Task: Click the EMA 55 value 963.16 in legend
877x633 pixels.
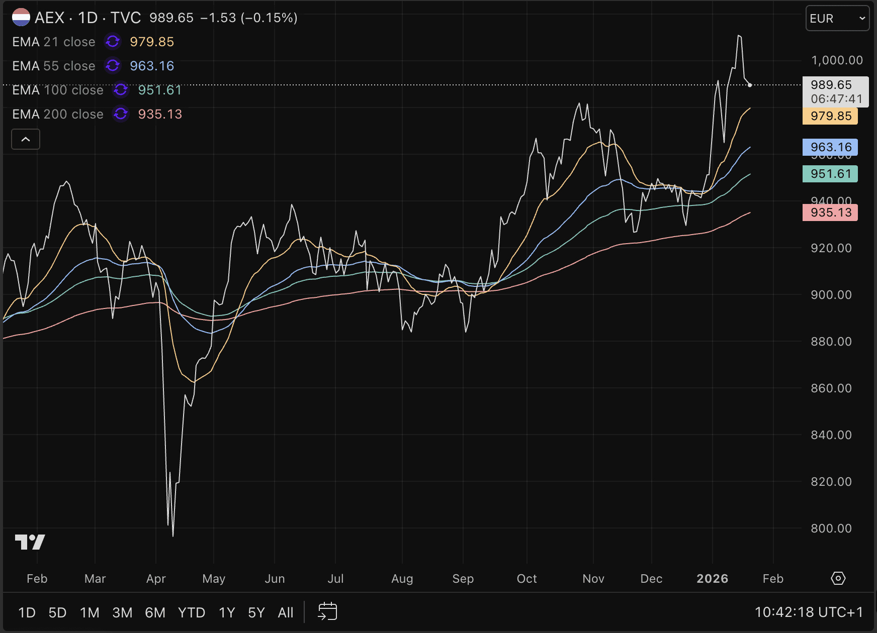Action: click(x=152, y=66)
